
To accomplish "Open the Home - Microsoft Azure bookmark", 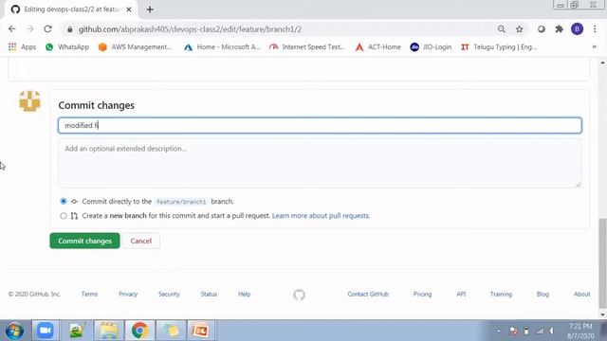I will coord(222,46).
